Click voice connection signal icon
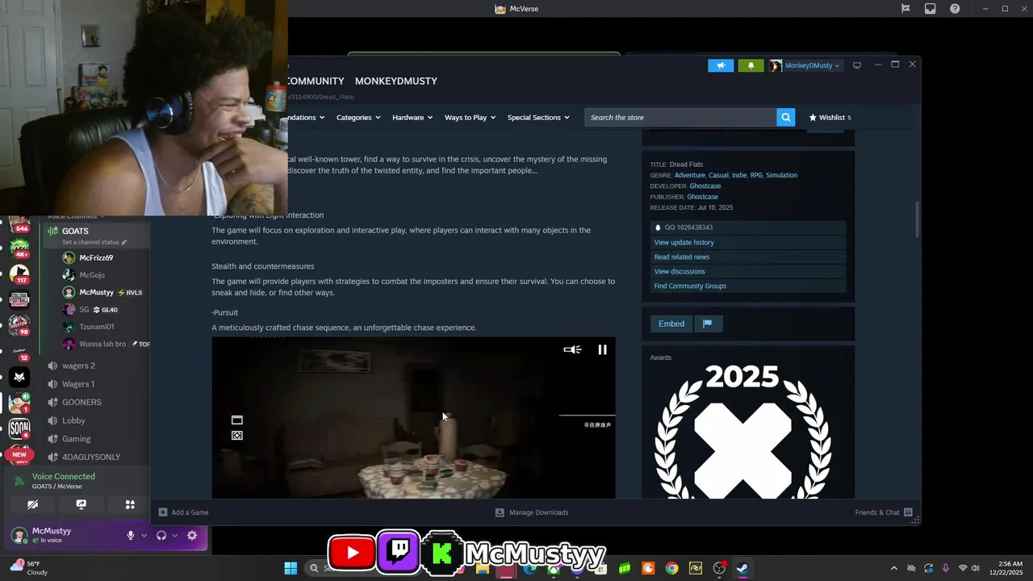The width and height of the screenshot is (1033, 581). 19,481
